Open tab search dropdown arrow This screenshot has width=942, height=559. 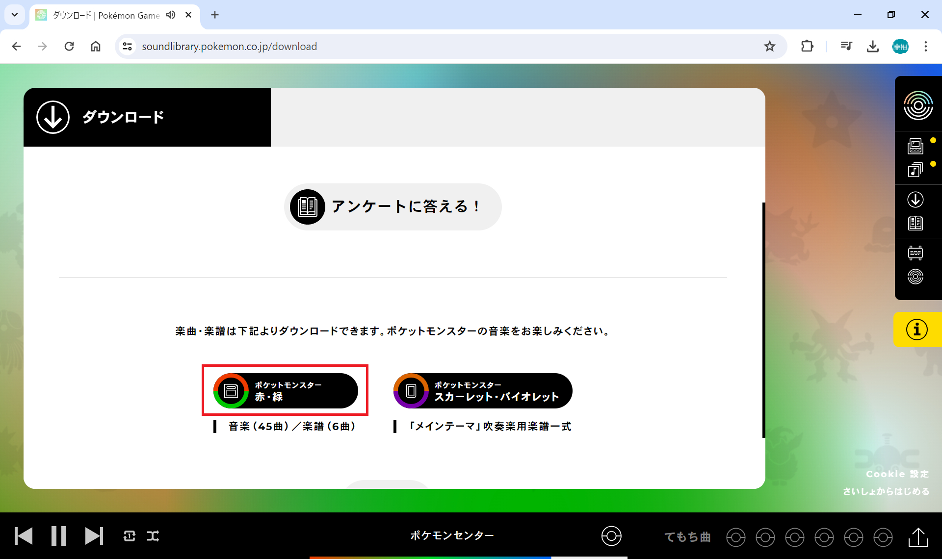pyautogui.click(x=15, y=15)
